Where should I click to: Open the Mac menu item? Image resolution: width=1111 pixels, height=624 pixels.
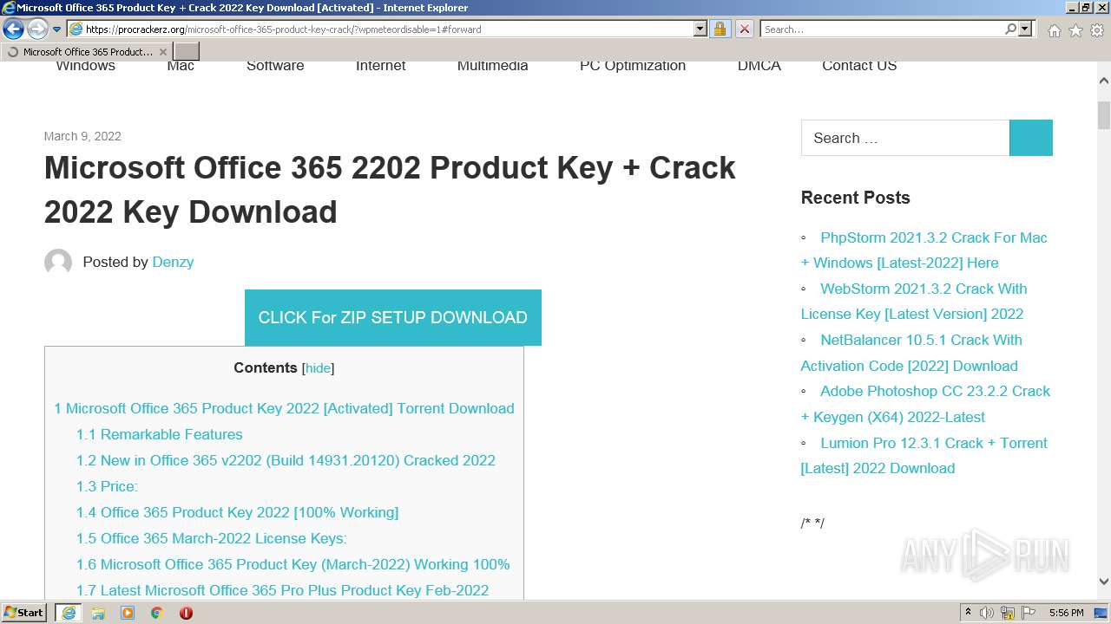coord(181,66)
